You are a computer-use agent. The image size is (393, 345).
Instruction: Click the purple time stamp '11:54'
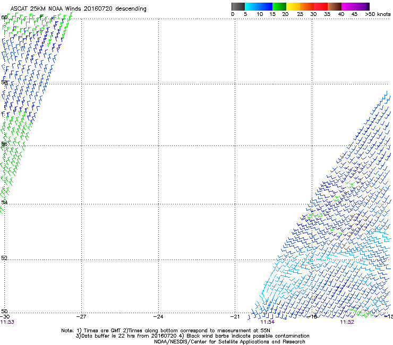coord(268,322)
